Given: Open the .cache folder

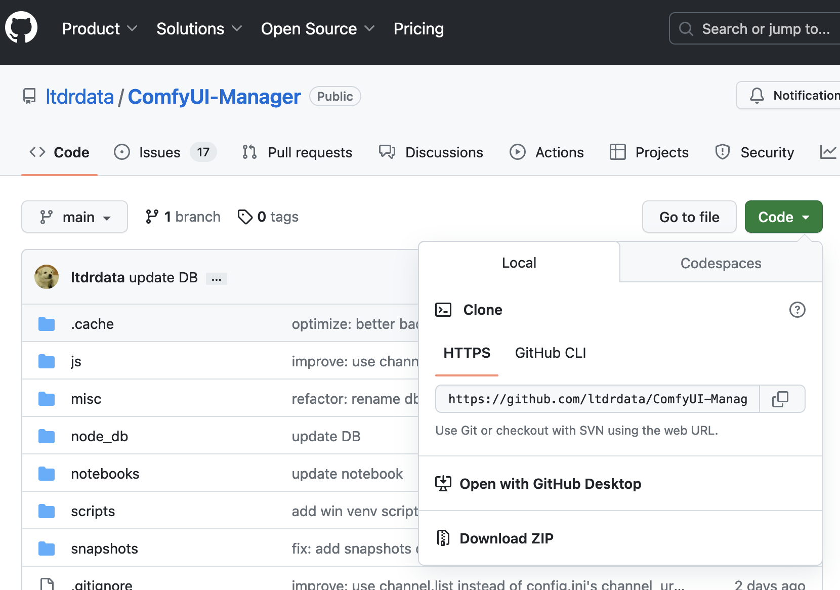Looking at the screenshot, I should [92, 324].
